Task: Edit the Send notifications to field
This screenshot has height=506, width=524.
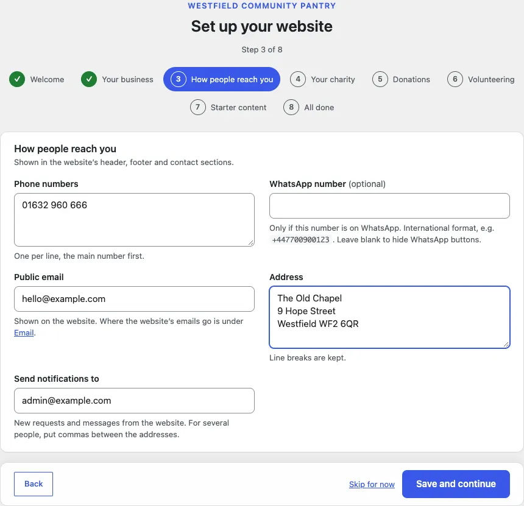Action: coord(134,401)
